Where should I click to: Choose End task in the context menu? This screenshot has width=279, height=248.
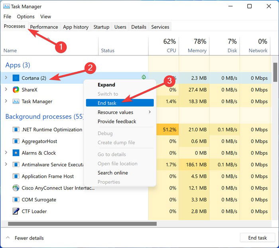[x=120, y=103]
